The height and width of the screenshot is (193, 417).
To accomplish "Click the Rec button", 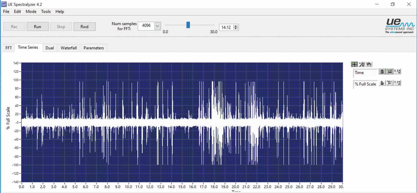I will click(14, 27).
